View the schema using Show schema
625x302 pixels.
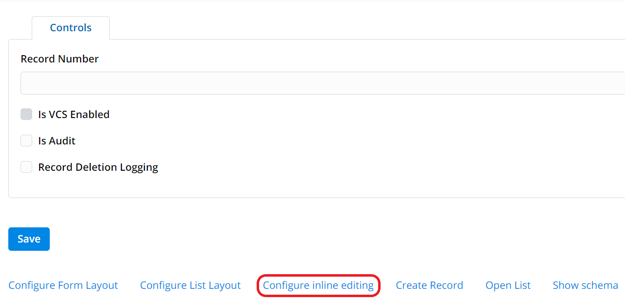click(585, 285)
